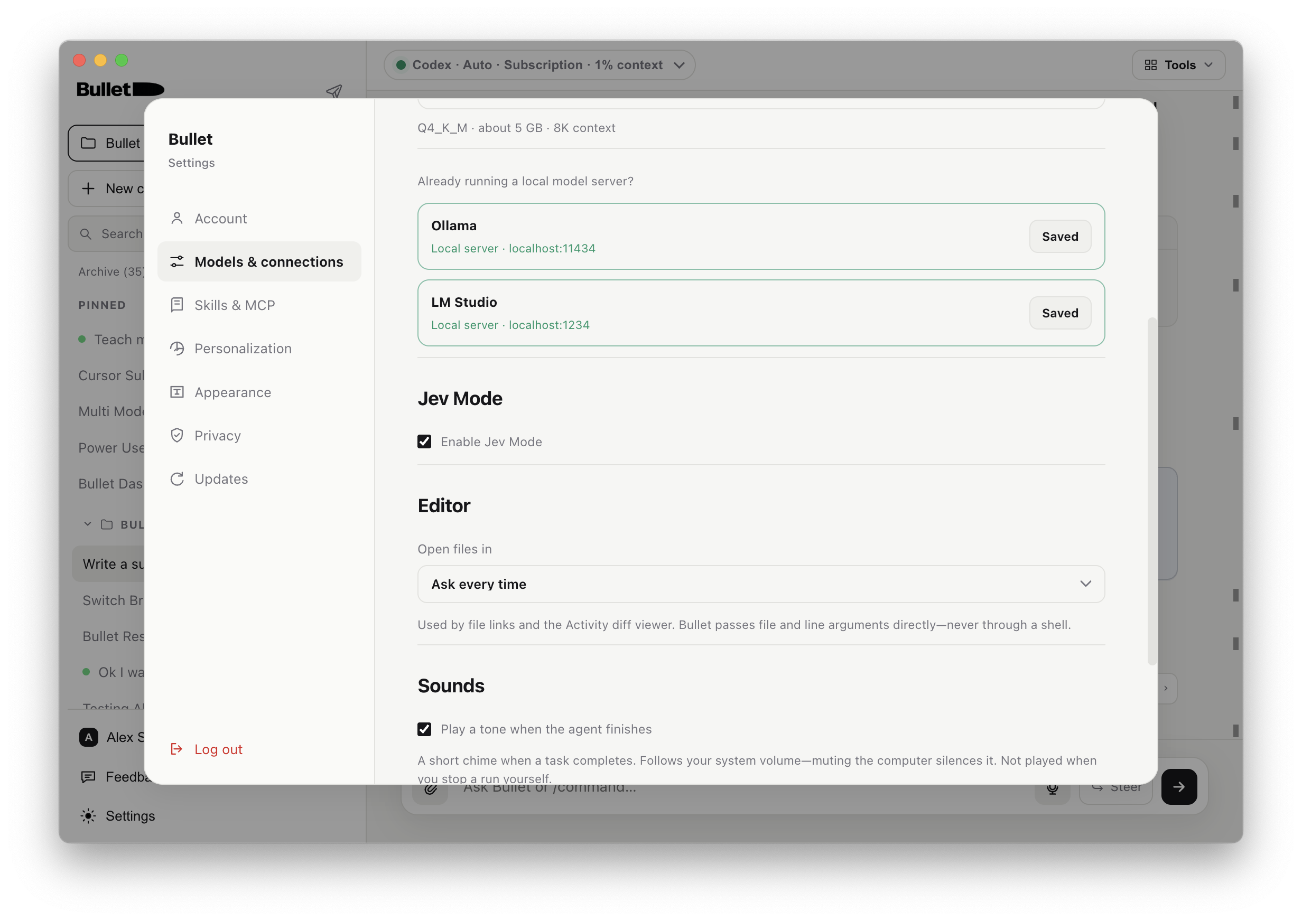This screenshot has width=1302, height=921.
Task: Click the Skills & MCP document icon
Action: pyautogui.click(x=177, y=305)
